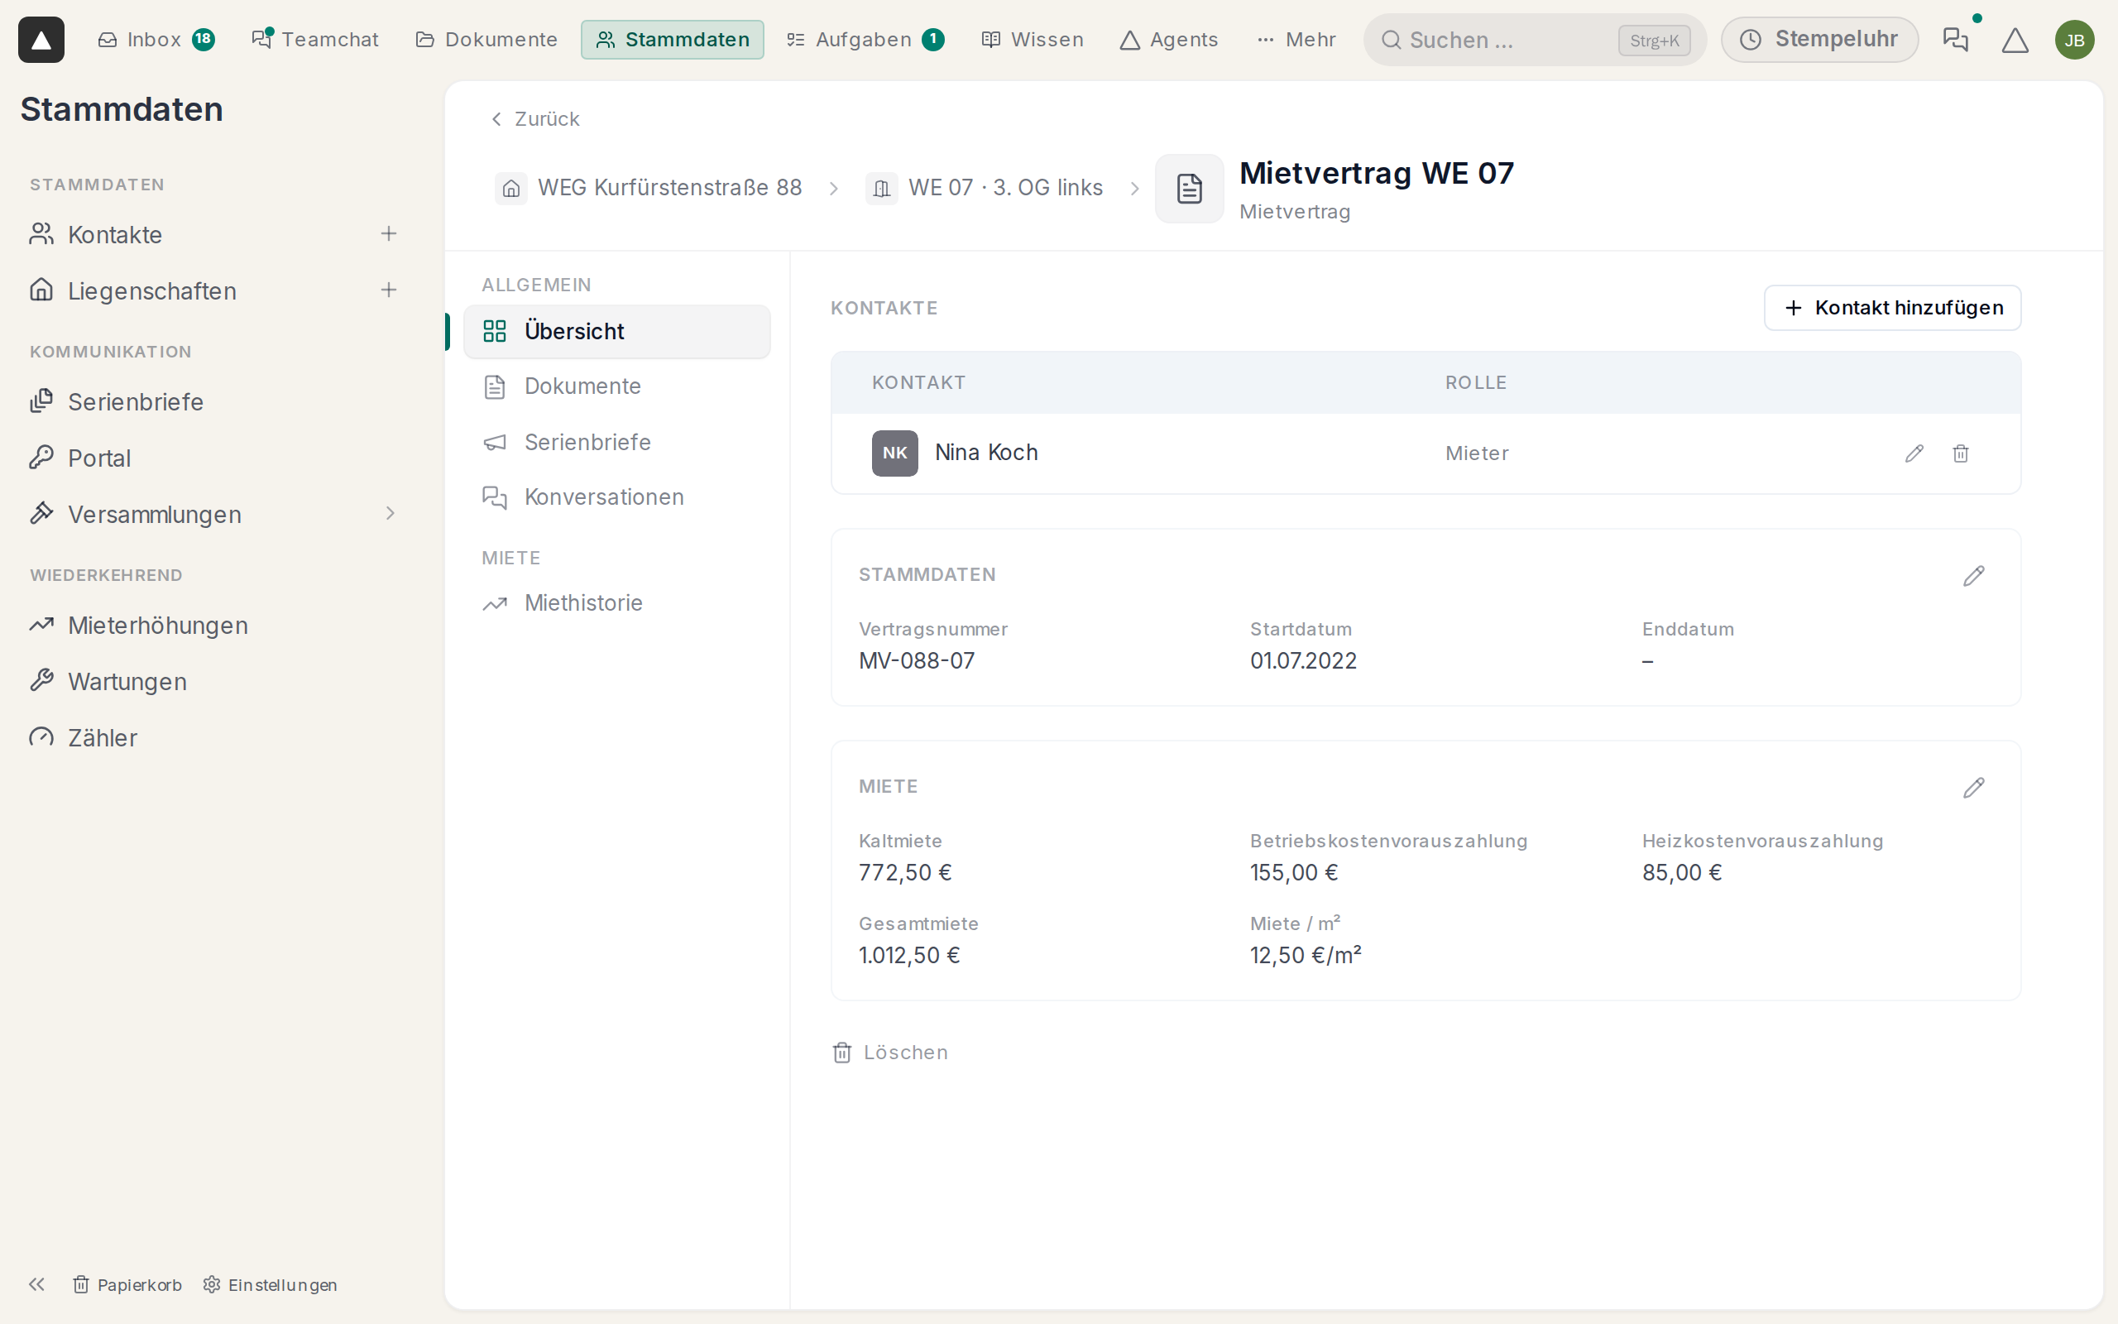
Task: Open Miethistorie under Miete
Action: [x=616, y=603]
